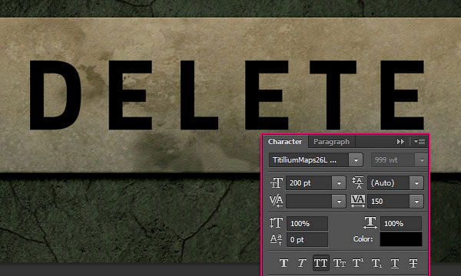The image size is (461, 276).
Task: Click the 200 pt font size field
Action: 309,183
